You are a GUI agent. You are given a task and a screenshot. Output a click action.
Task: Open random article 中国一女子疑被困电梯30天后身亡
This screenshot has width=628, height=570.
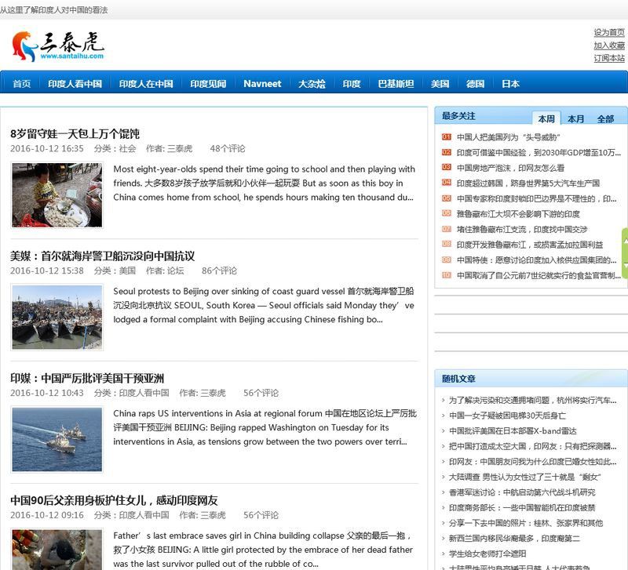507,416
